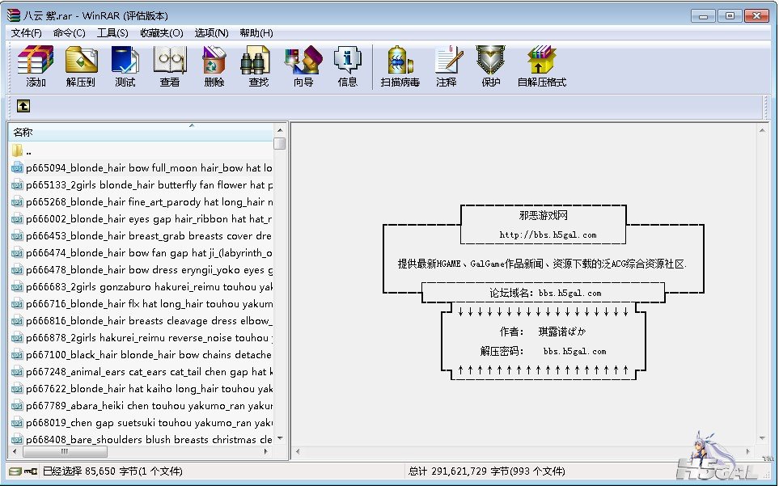Maximize the WinRAR window
Screen dimensions: 779x486
tap(730, 16)
